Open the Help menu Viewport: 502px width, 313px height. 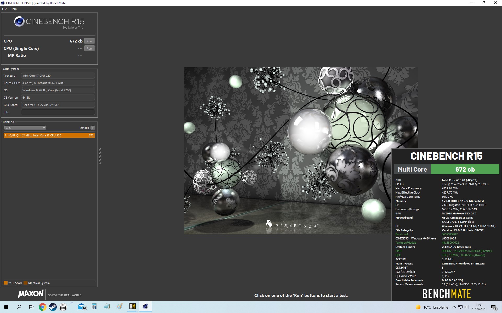tap(14, 9)
